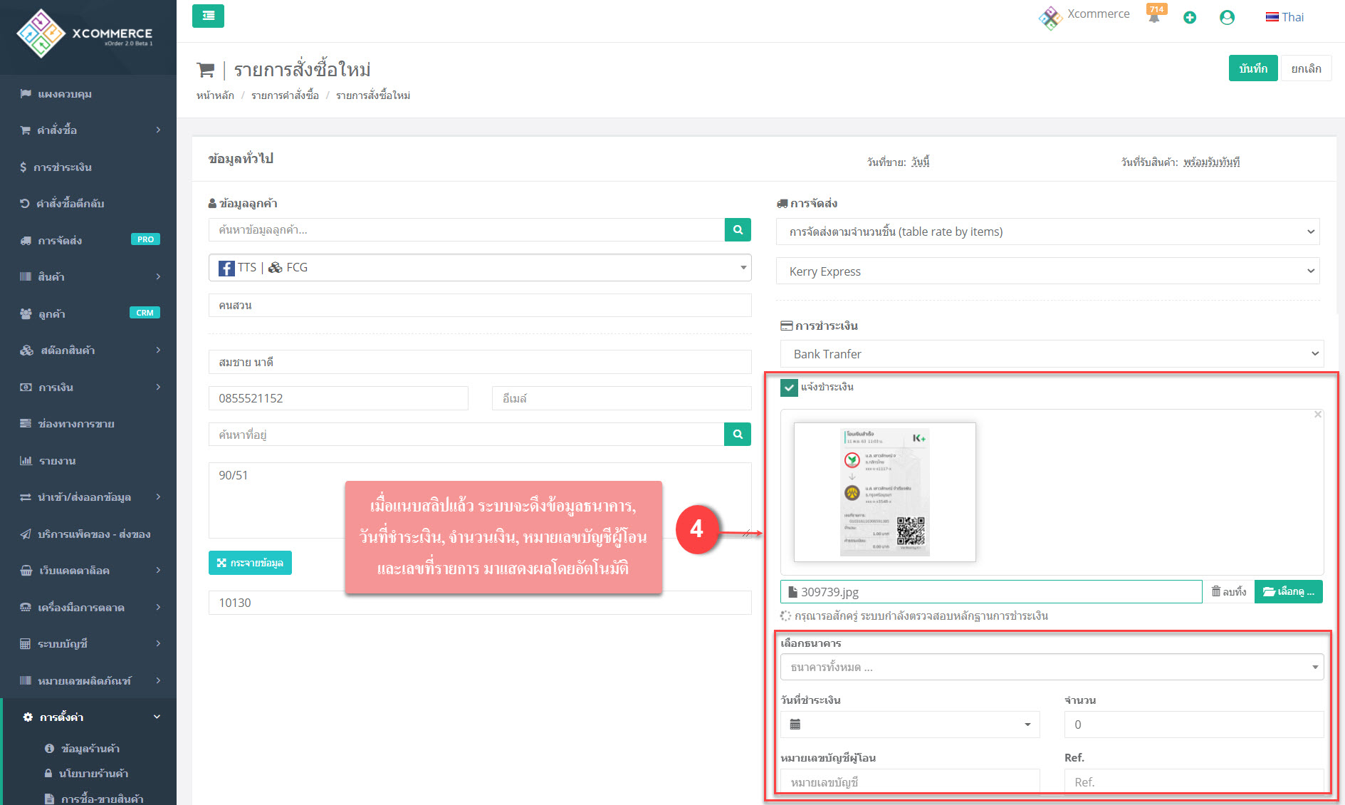Screen dimensions: 1345x805
Task: Click phone number field 0855521152
Action: pyautogui.click(x=338, y=398)
